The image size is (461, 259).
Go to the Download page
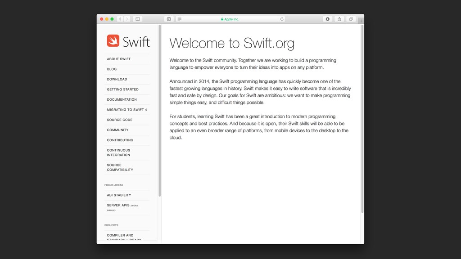117,79
